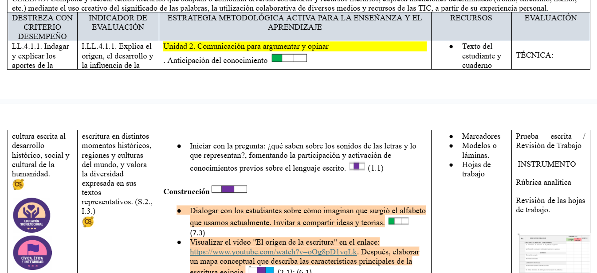597x273 pixels.
Task: Click the 'Visualizar el video' bullet text
Action: click(x=285, y=242)
